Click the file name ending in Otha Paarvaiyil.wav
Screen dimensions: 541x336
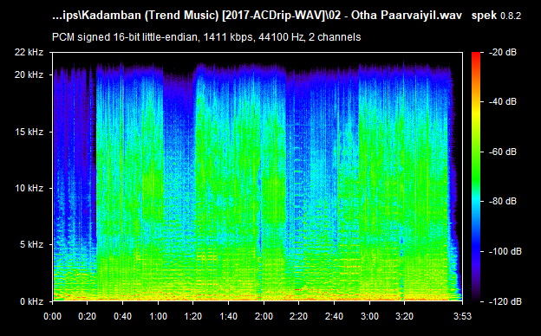click(257, 16)
